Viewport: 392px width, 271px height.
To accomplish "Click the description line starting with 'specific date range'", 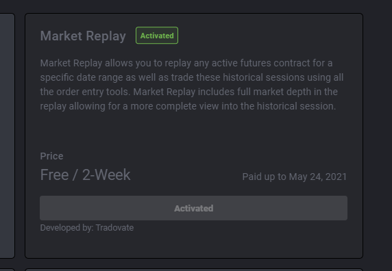I will 192,77.
